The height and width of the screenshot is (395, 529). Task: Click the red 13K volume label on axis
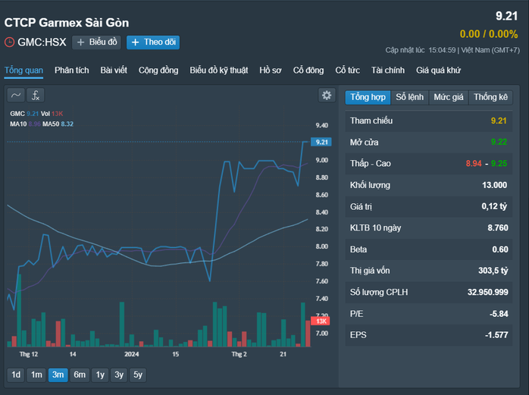click(x=321, y=321)
